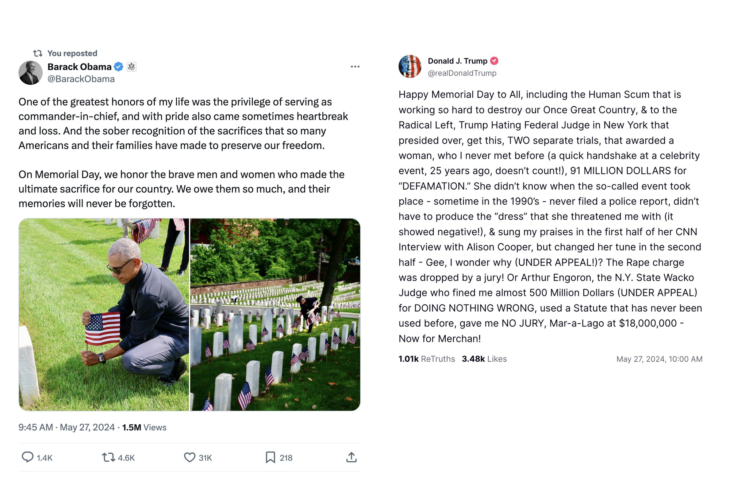Bookmark the Barack Obama post
Image resolution: width=730 pixels, height=488 pixels.
(270, 457)
